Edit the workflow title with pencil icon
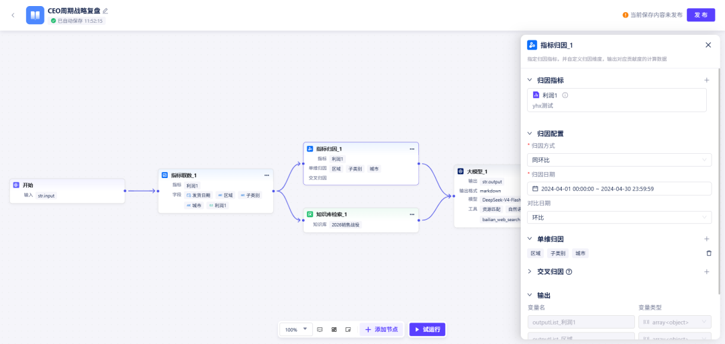The height and width of the screenshot is (344, 725). [x=105, y=11]
